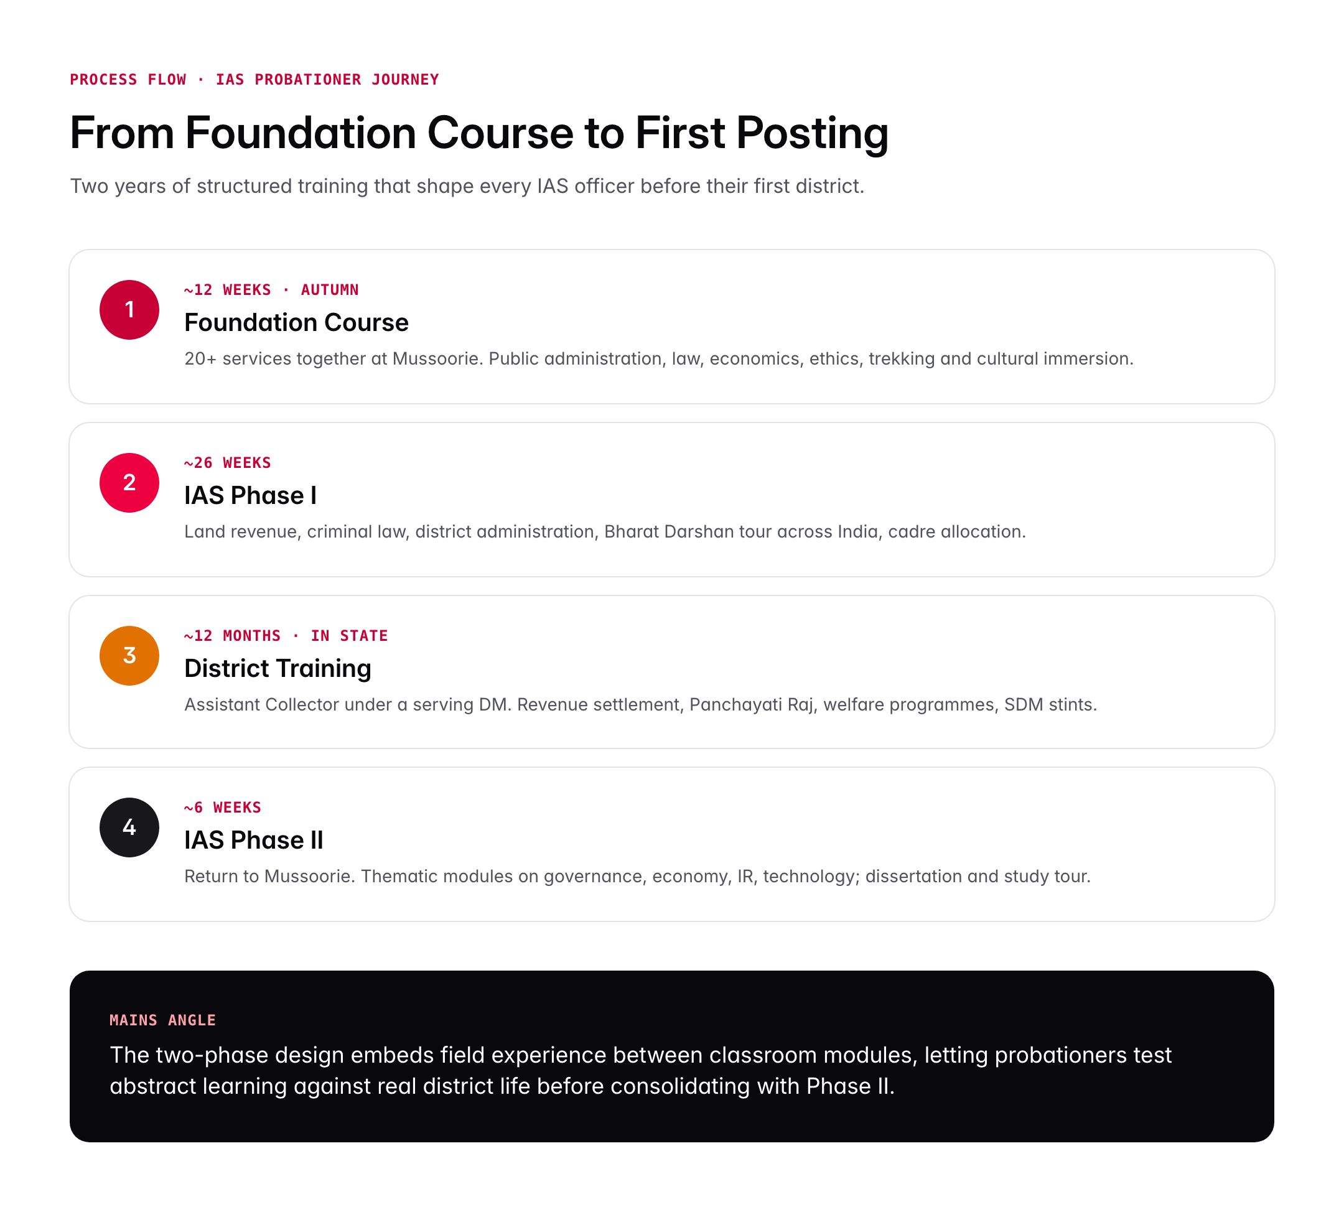Select the two-phase design paragraph in the dark panel
The width and height of the screenshot is (1344, 1212).
(x=640, y=1070)
